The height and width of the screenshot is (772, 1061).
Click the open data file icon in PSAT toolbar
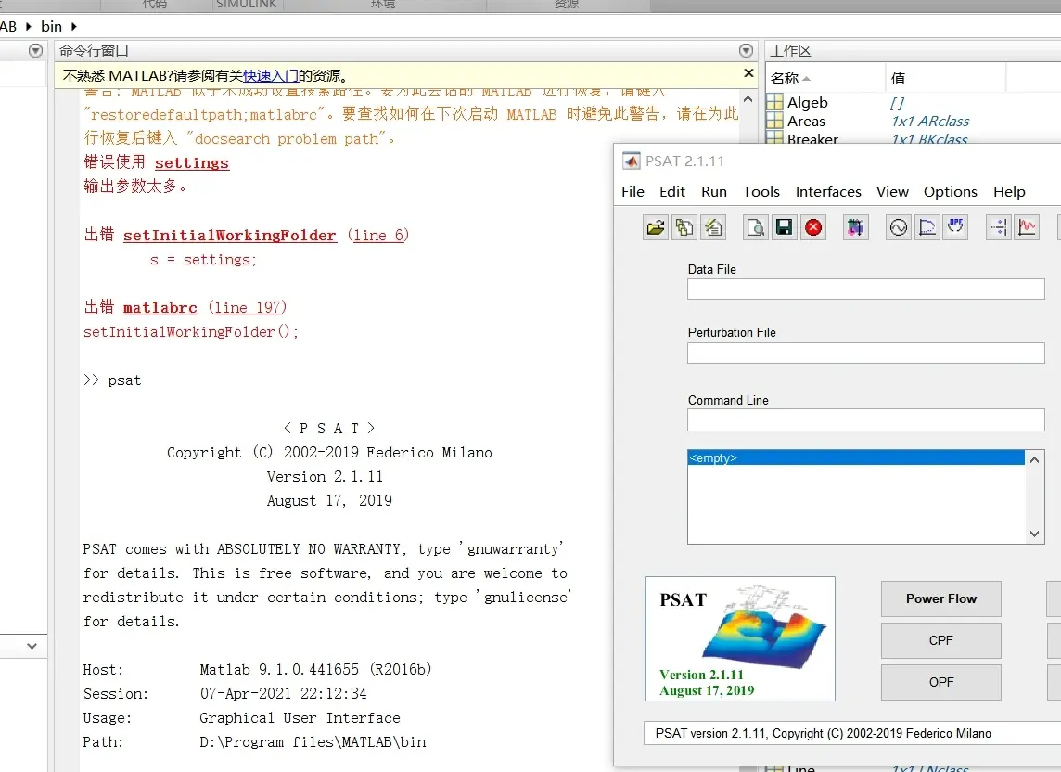coord(655,227)
